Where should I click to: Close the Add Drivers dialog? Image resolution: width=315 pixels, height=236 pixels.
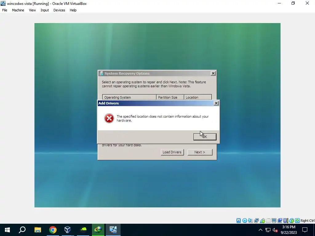pos(216,103)
